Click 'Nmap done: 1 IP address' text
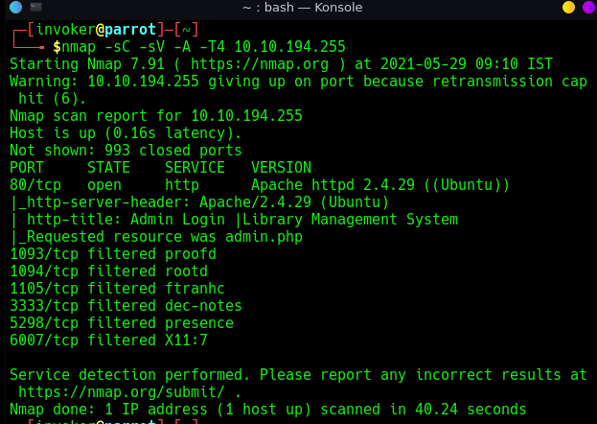This screenshot has width=597, height=424. coord(108,409)
